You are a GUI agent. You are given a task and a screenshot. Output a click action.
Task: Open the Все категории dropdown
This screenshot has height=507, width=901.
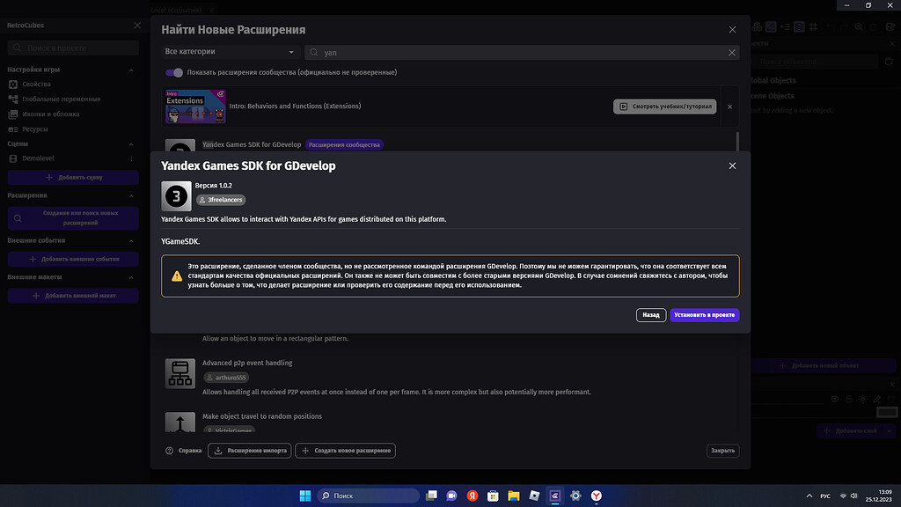coord(229,52)
